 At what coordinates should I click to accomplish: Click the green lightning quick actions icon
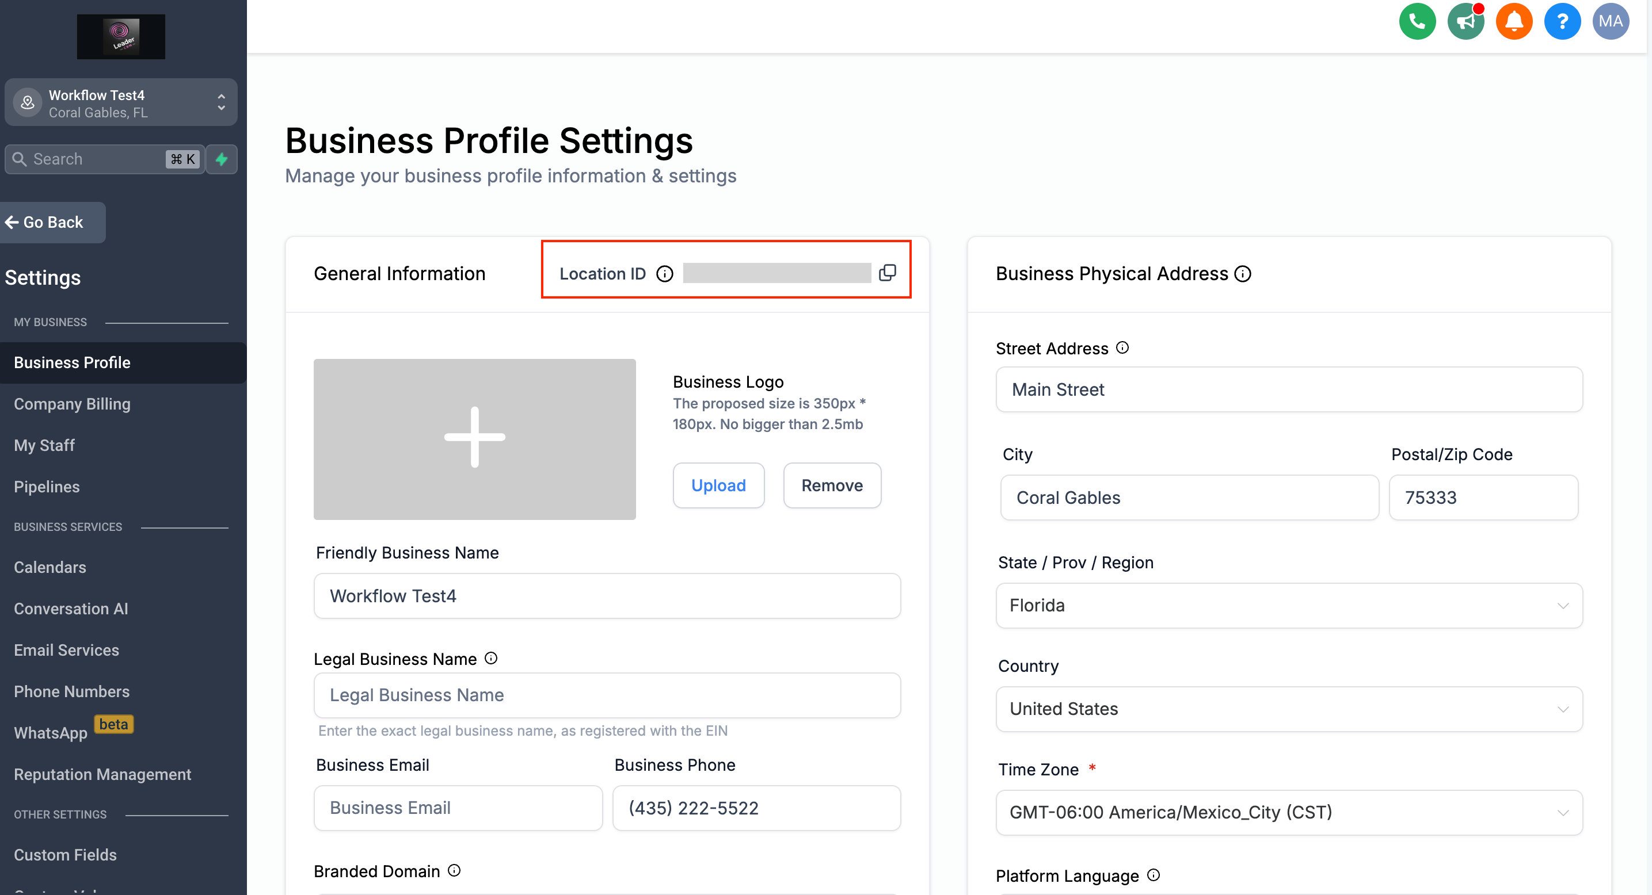point(222,159)
